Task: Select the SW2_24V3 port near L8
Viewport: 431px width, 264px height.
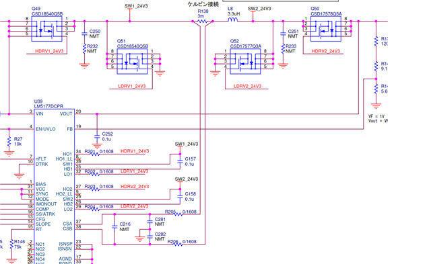Action: click(x=259, y=9)
